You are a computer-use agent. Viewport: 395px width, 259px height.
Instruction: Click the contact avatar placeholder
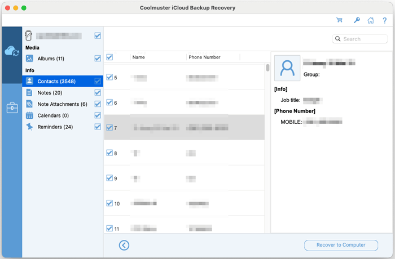(x=287, y=68)
